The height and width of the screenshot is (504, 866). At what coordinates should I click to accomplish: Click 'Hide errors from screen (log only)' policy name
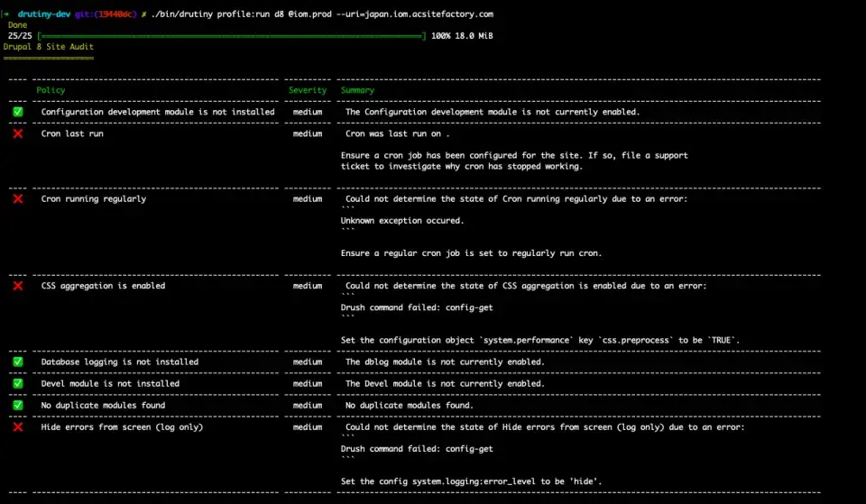[122, 427]
